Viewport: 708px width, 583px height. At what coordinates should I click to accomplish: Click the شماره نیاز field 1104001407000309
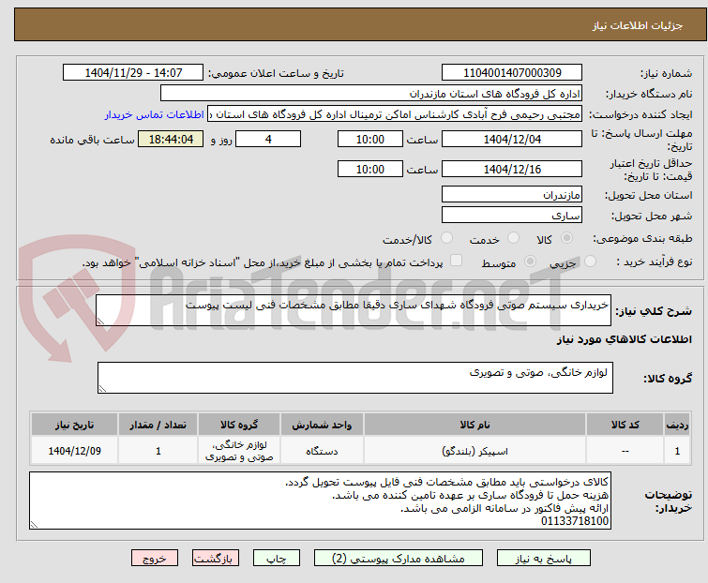point(512,73)
